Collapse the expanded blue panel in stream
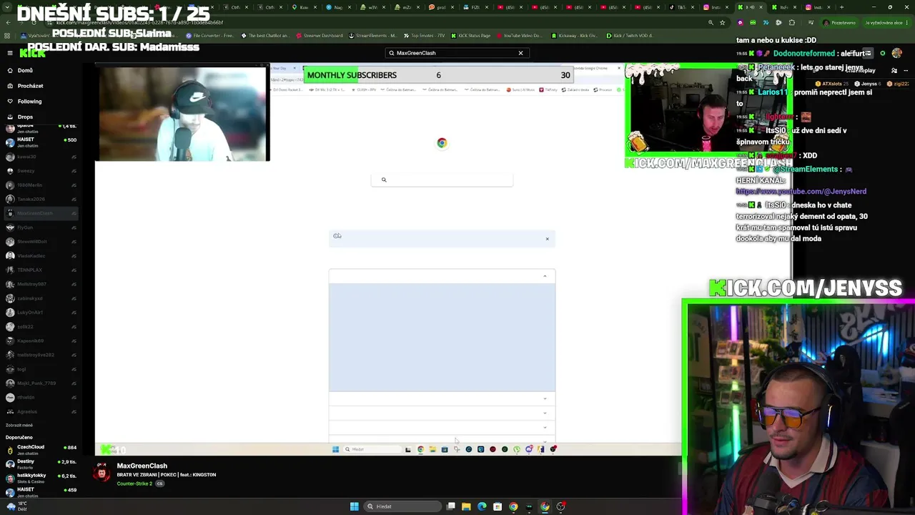Image resolution: width=915 pixels, height=515 pixels. point(545,276)
